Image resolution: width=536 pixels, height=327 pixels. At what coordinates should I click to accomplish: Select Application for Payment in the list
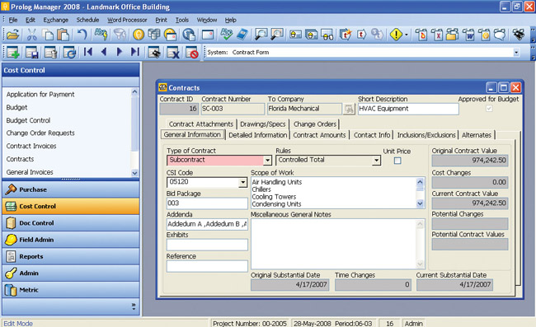click(x=40, y=94)
